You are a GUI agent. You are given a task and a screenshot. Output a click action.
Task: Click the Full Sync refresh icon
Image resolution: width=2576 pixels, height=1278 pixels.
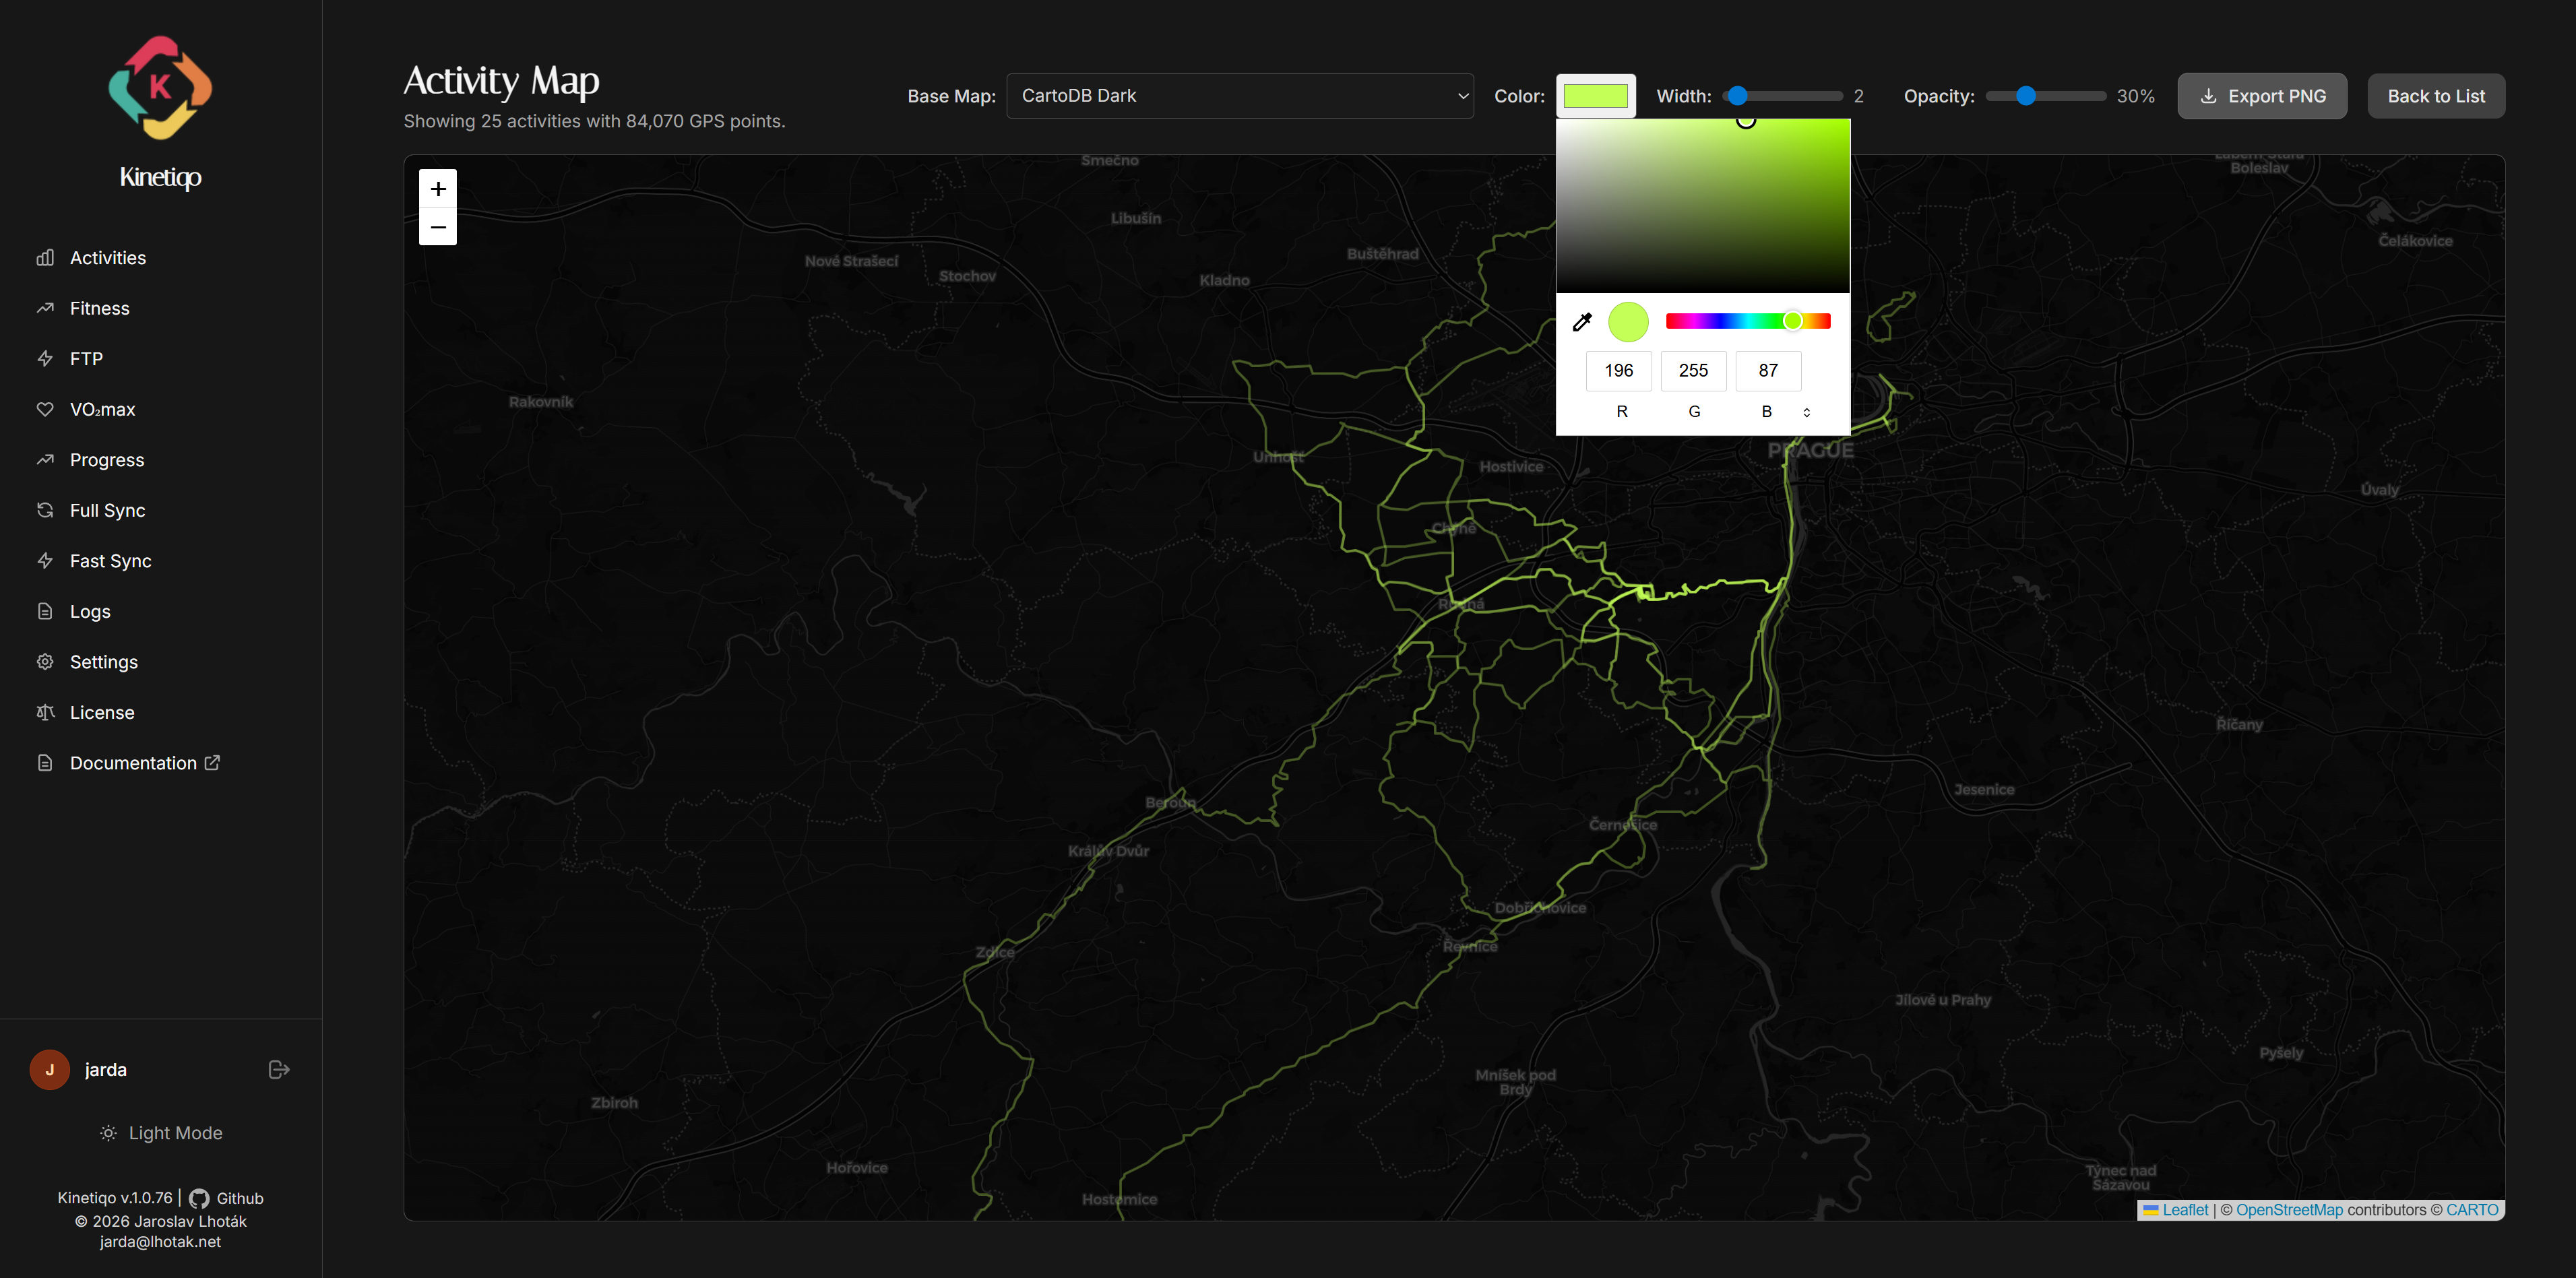45,510
